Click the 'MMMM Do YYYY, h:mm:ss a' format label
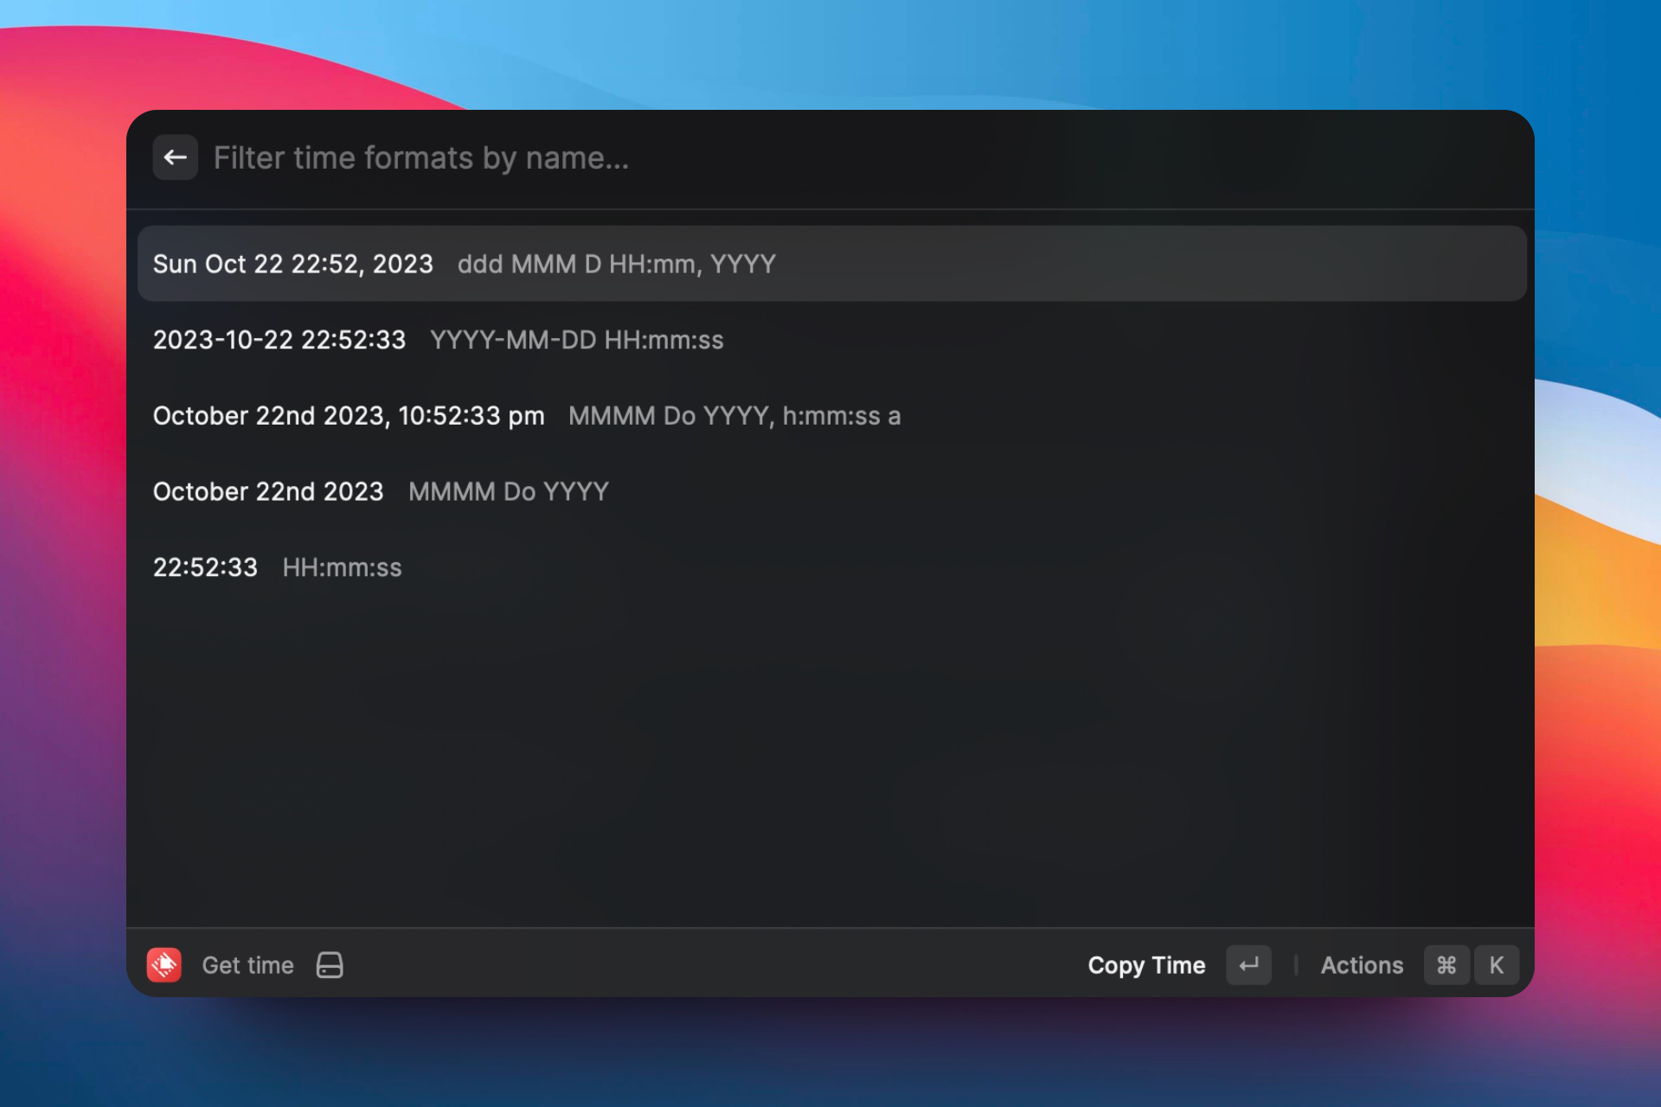Screen dimensions: 1661x1107 coord(734,416)
